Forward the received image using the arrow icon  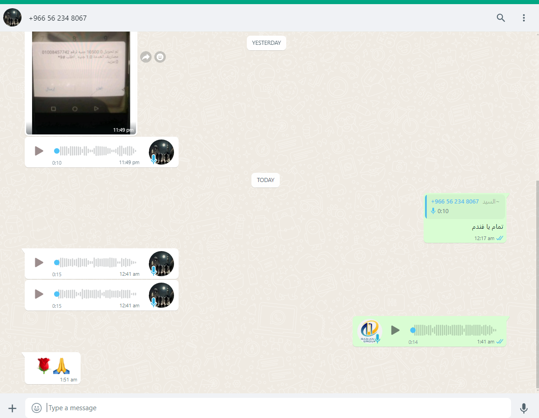coord(146,57)
